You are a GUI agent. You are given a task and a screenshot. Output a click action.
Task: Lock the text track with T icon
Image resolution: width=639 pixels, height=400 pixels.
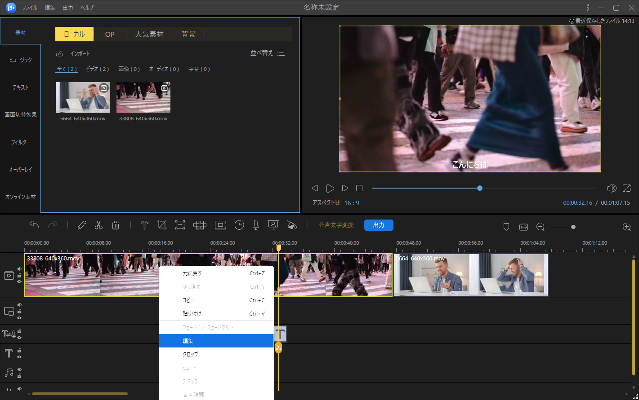coord(19,350)
